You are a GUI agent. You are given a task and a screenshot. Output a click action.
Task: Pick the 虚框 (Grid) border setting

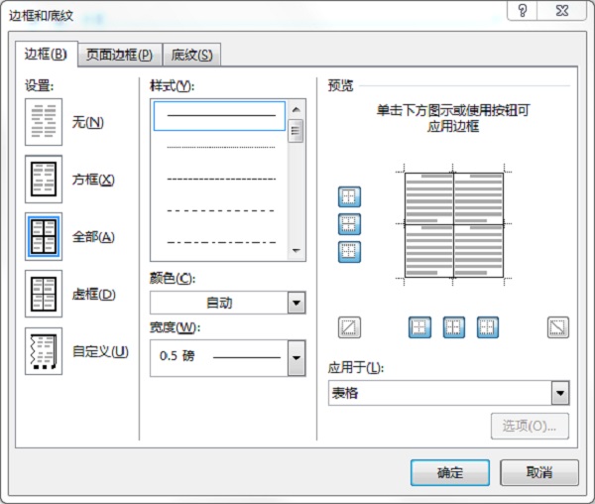click(x=44, y=295)
